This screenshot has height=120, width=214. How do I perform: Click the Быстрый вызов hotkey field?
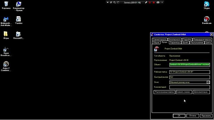(190, 77)
